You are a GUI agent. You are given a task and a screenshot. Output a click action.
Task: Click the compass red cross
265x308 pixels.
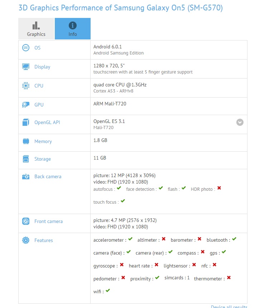click(x=203, y=252)
